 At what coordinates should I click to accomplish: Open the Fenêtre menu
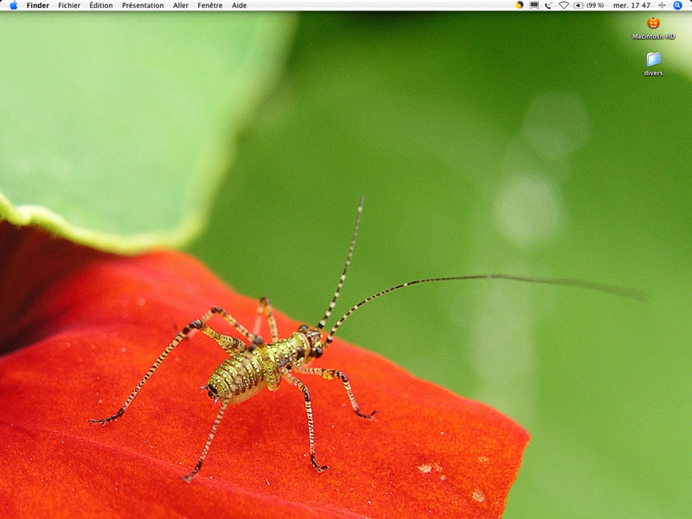[x=210, y=5]
